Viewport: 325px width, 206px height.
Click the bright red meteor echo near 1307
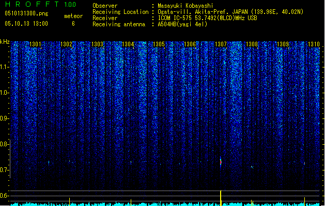coord(221,162)
